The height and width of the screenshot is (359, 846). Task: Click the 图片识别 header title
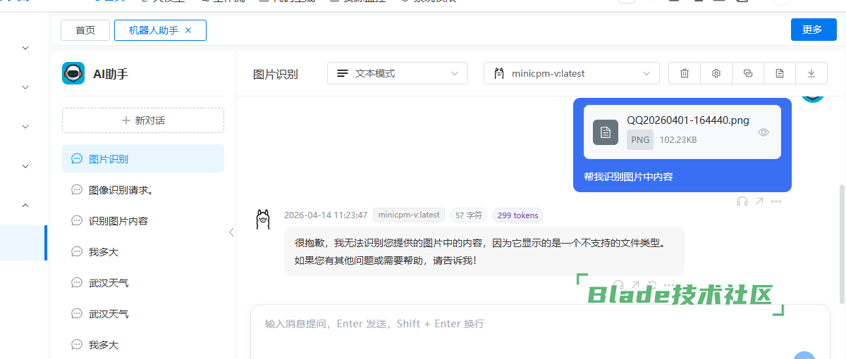[276, 74]
